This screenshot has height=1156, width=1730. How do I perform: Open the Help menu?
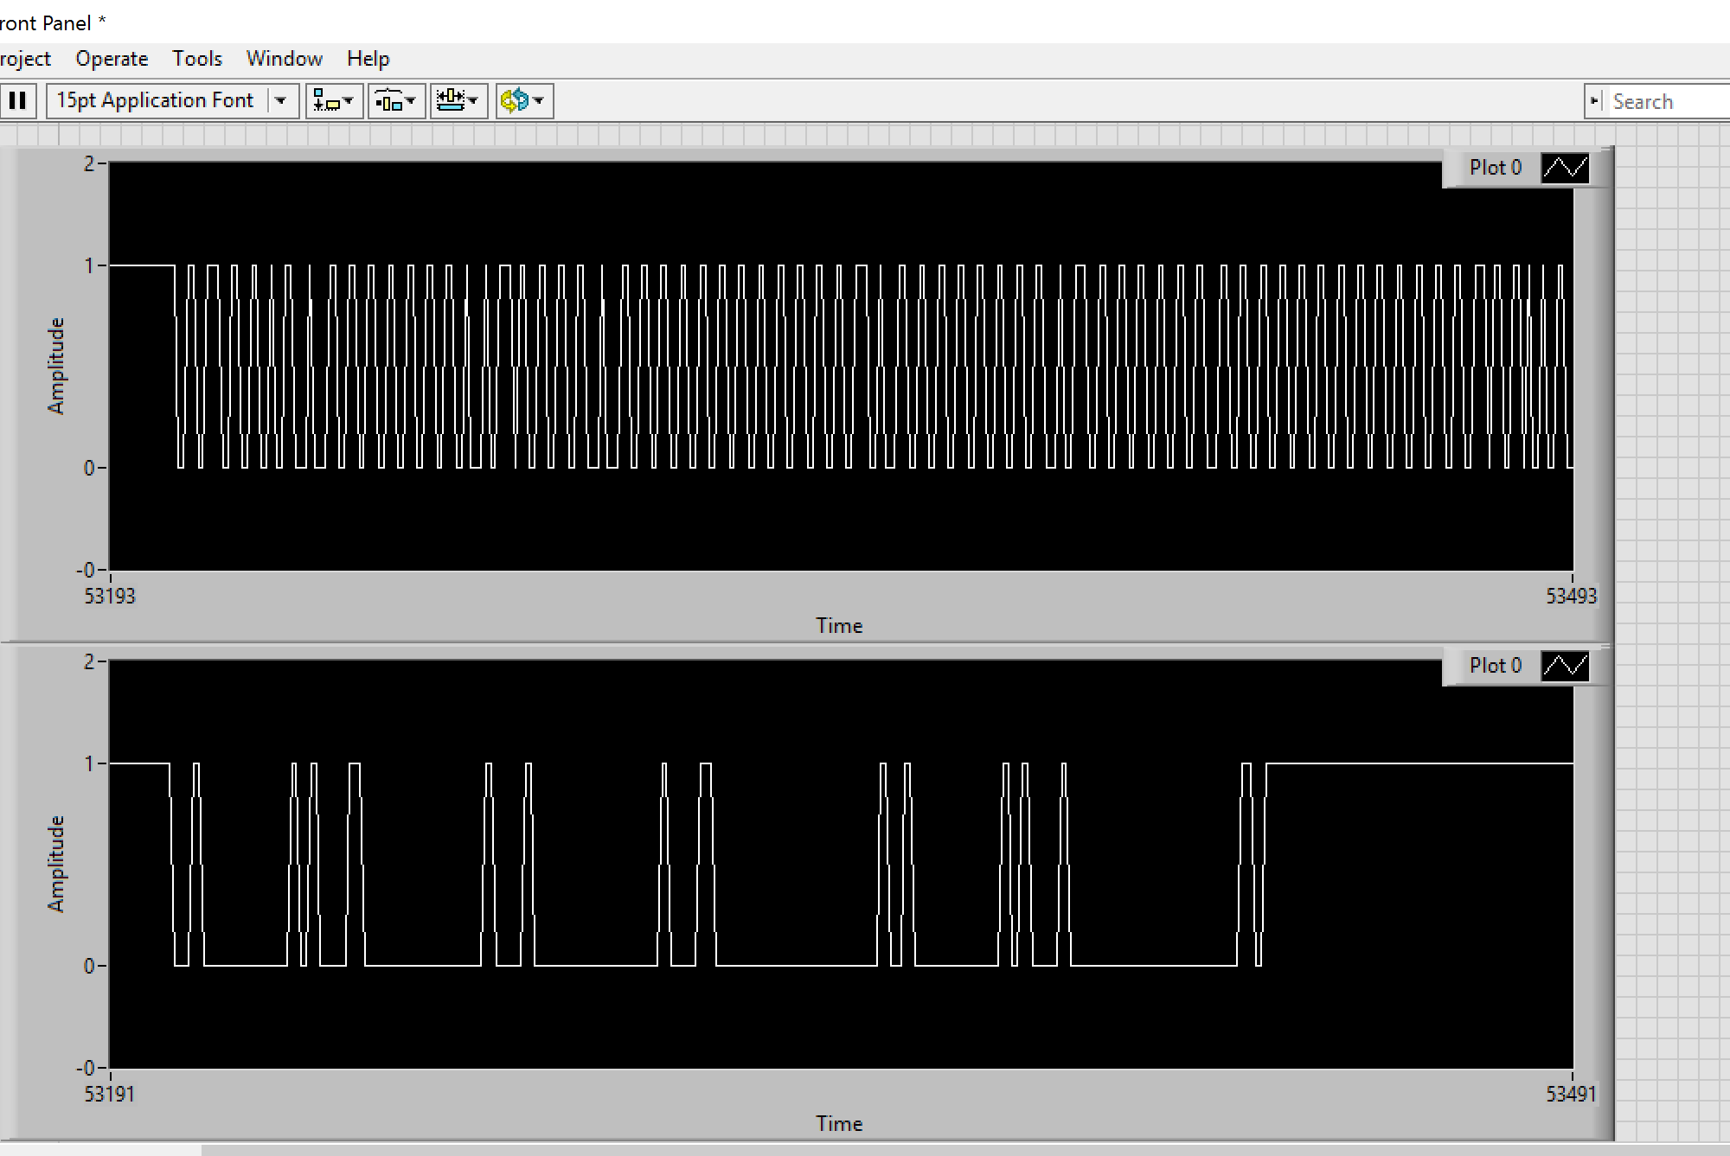[x=368, y=59]
